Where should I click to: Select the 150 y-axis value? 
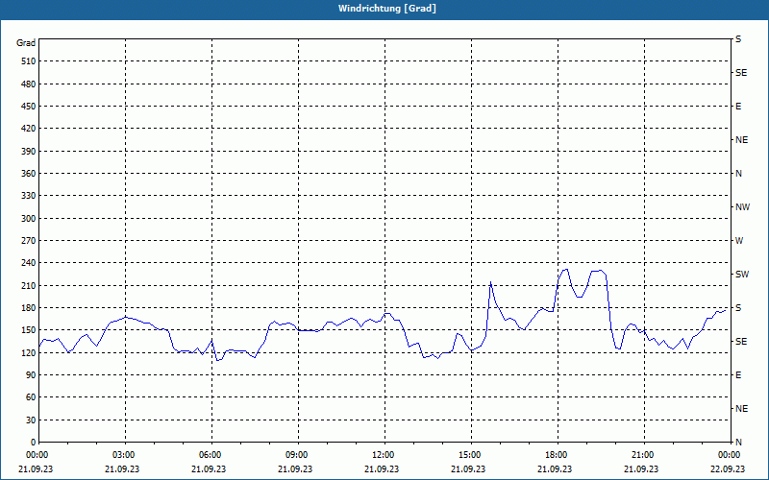29,330
